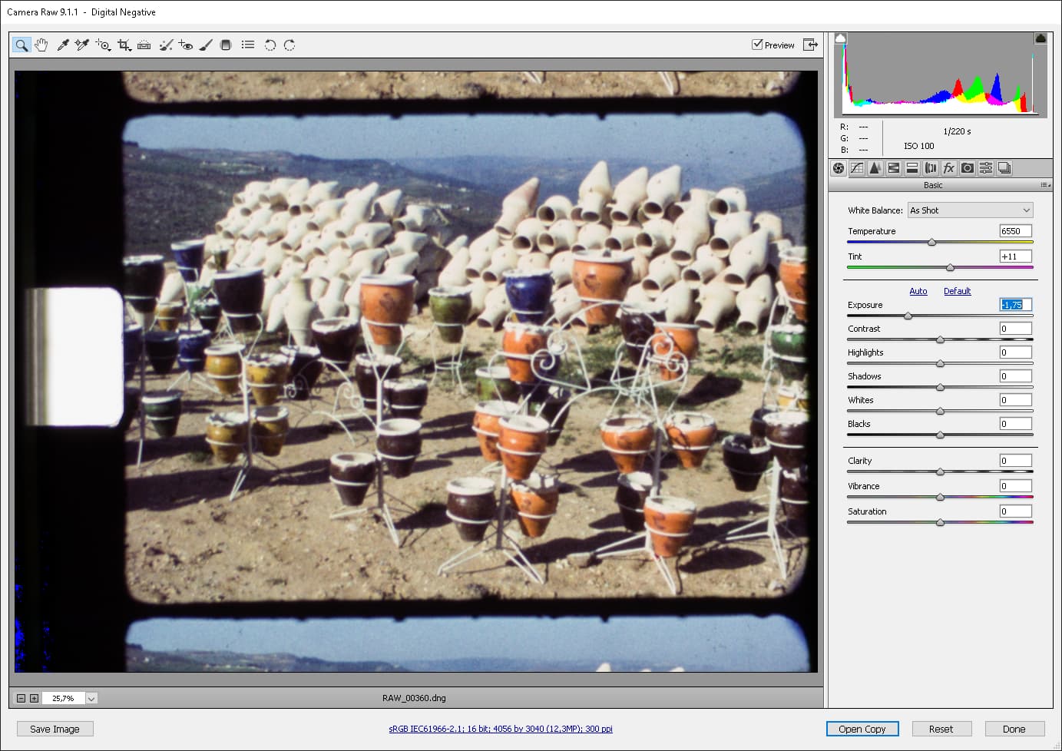Select the Crop tool
Viewport: 1062px width, 751px height.
point(124,45)
